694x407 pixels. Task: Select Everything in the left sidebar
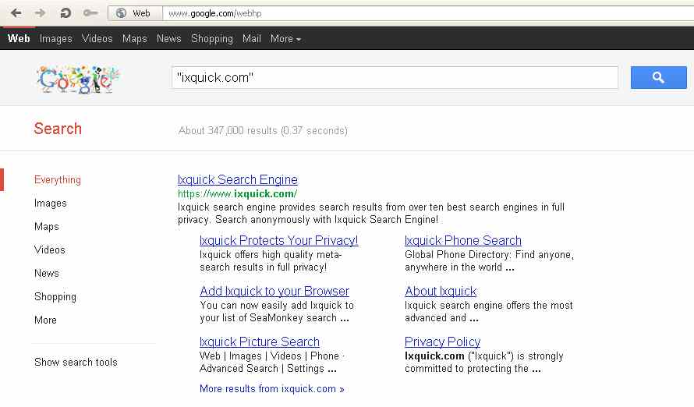[x=58, y=179]
